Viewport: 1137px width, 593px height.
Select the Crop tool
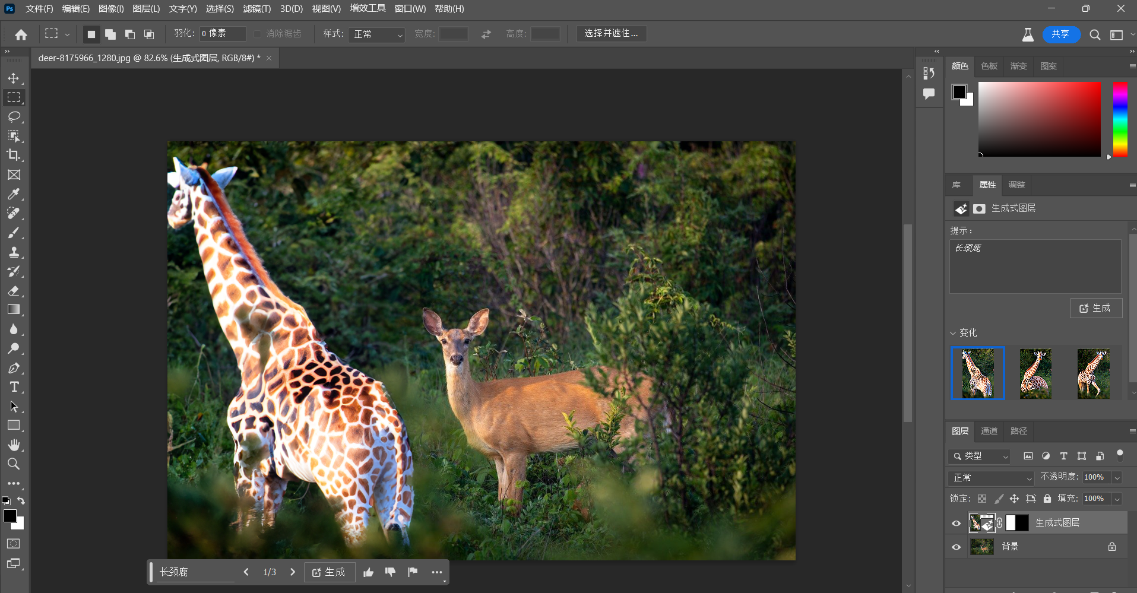click(x=14, y=156)
